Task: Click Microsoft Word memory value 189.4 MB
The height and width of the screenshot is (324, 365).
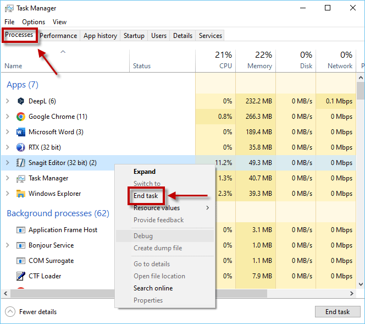Action: click(x=259, y=132)
